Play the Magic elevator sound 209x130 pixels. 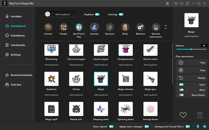[126, 79]
